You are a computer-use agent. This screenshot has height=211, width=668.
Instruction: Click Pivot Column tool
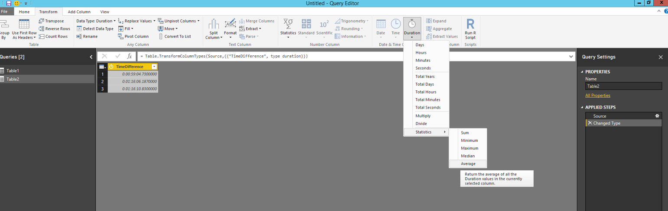(x=133, y=36)
